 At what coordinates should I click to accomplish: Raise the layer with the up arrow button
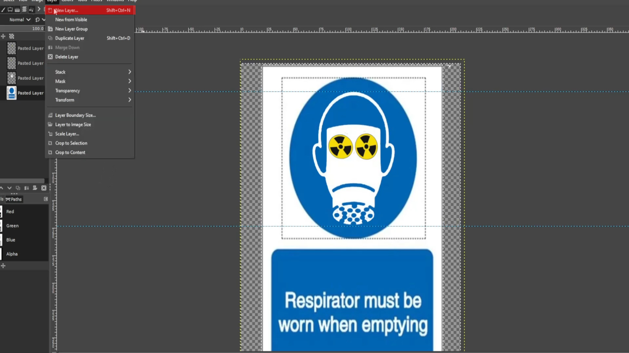point(2,188)
